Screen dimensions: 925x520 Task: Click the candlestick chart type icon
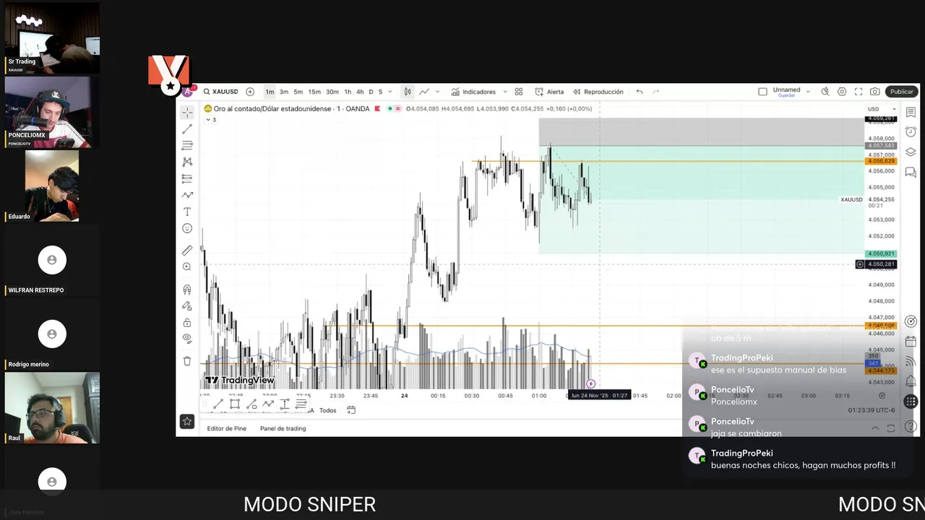(408, 92)
